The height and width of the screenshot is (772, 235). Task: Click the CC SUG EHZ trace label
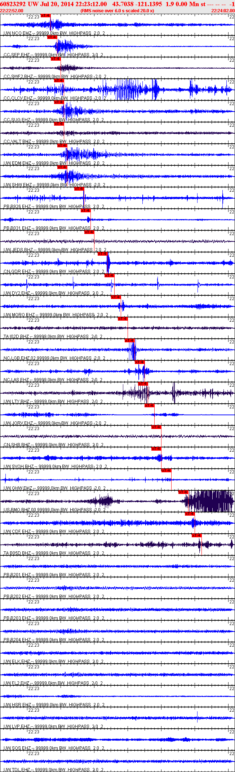pos(54,120)
